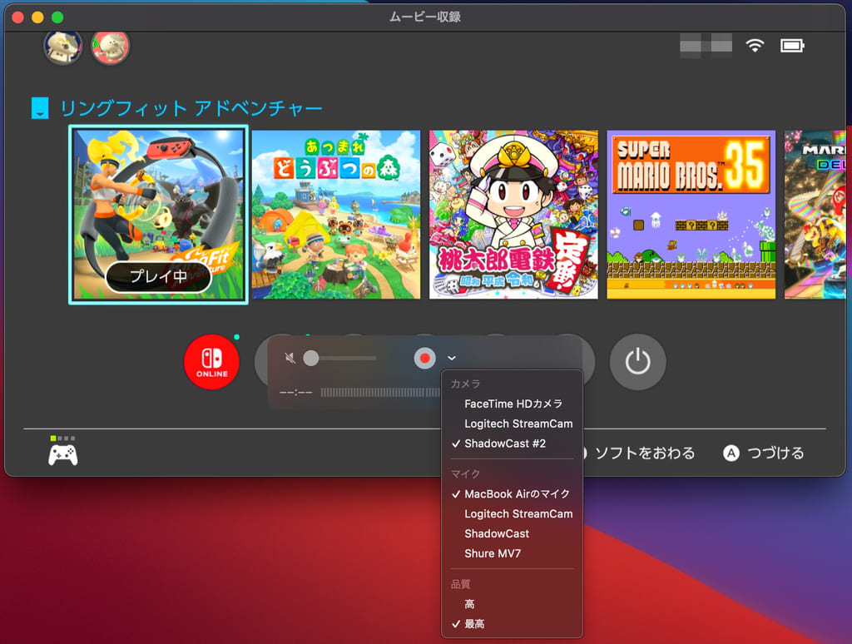Viewport: 852px width, 644px height.
Task: Pick ShadowCast as microphone
Action: point(512,533)
